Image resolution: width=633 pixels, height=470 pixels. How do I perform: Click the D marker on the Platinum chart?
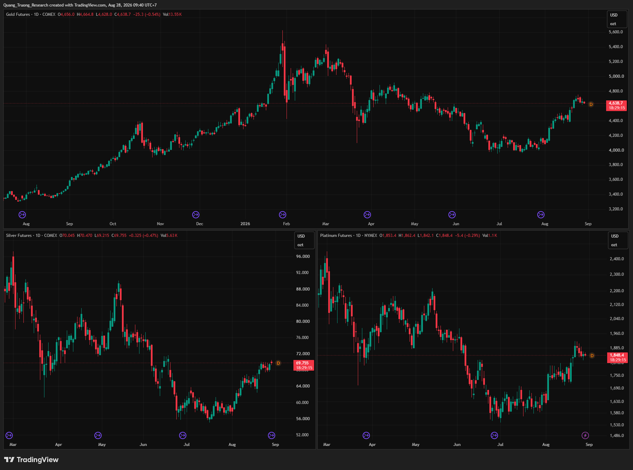pos(592,356)
